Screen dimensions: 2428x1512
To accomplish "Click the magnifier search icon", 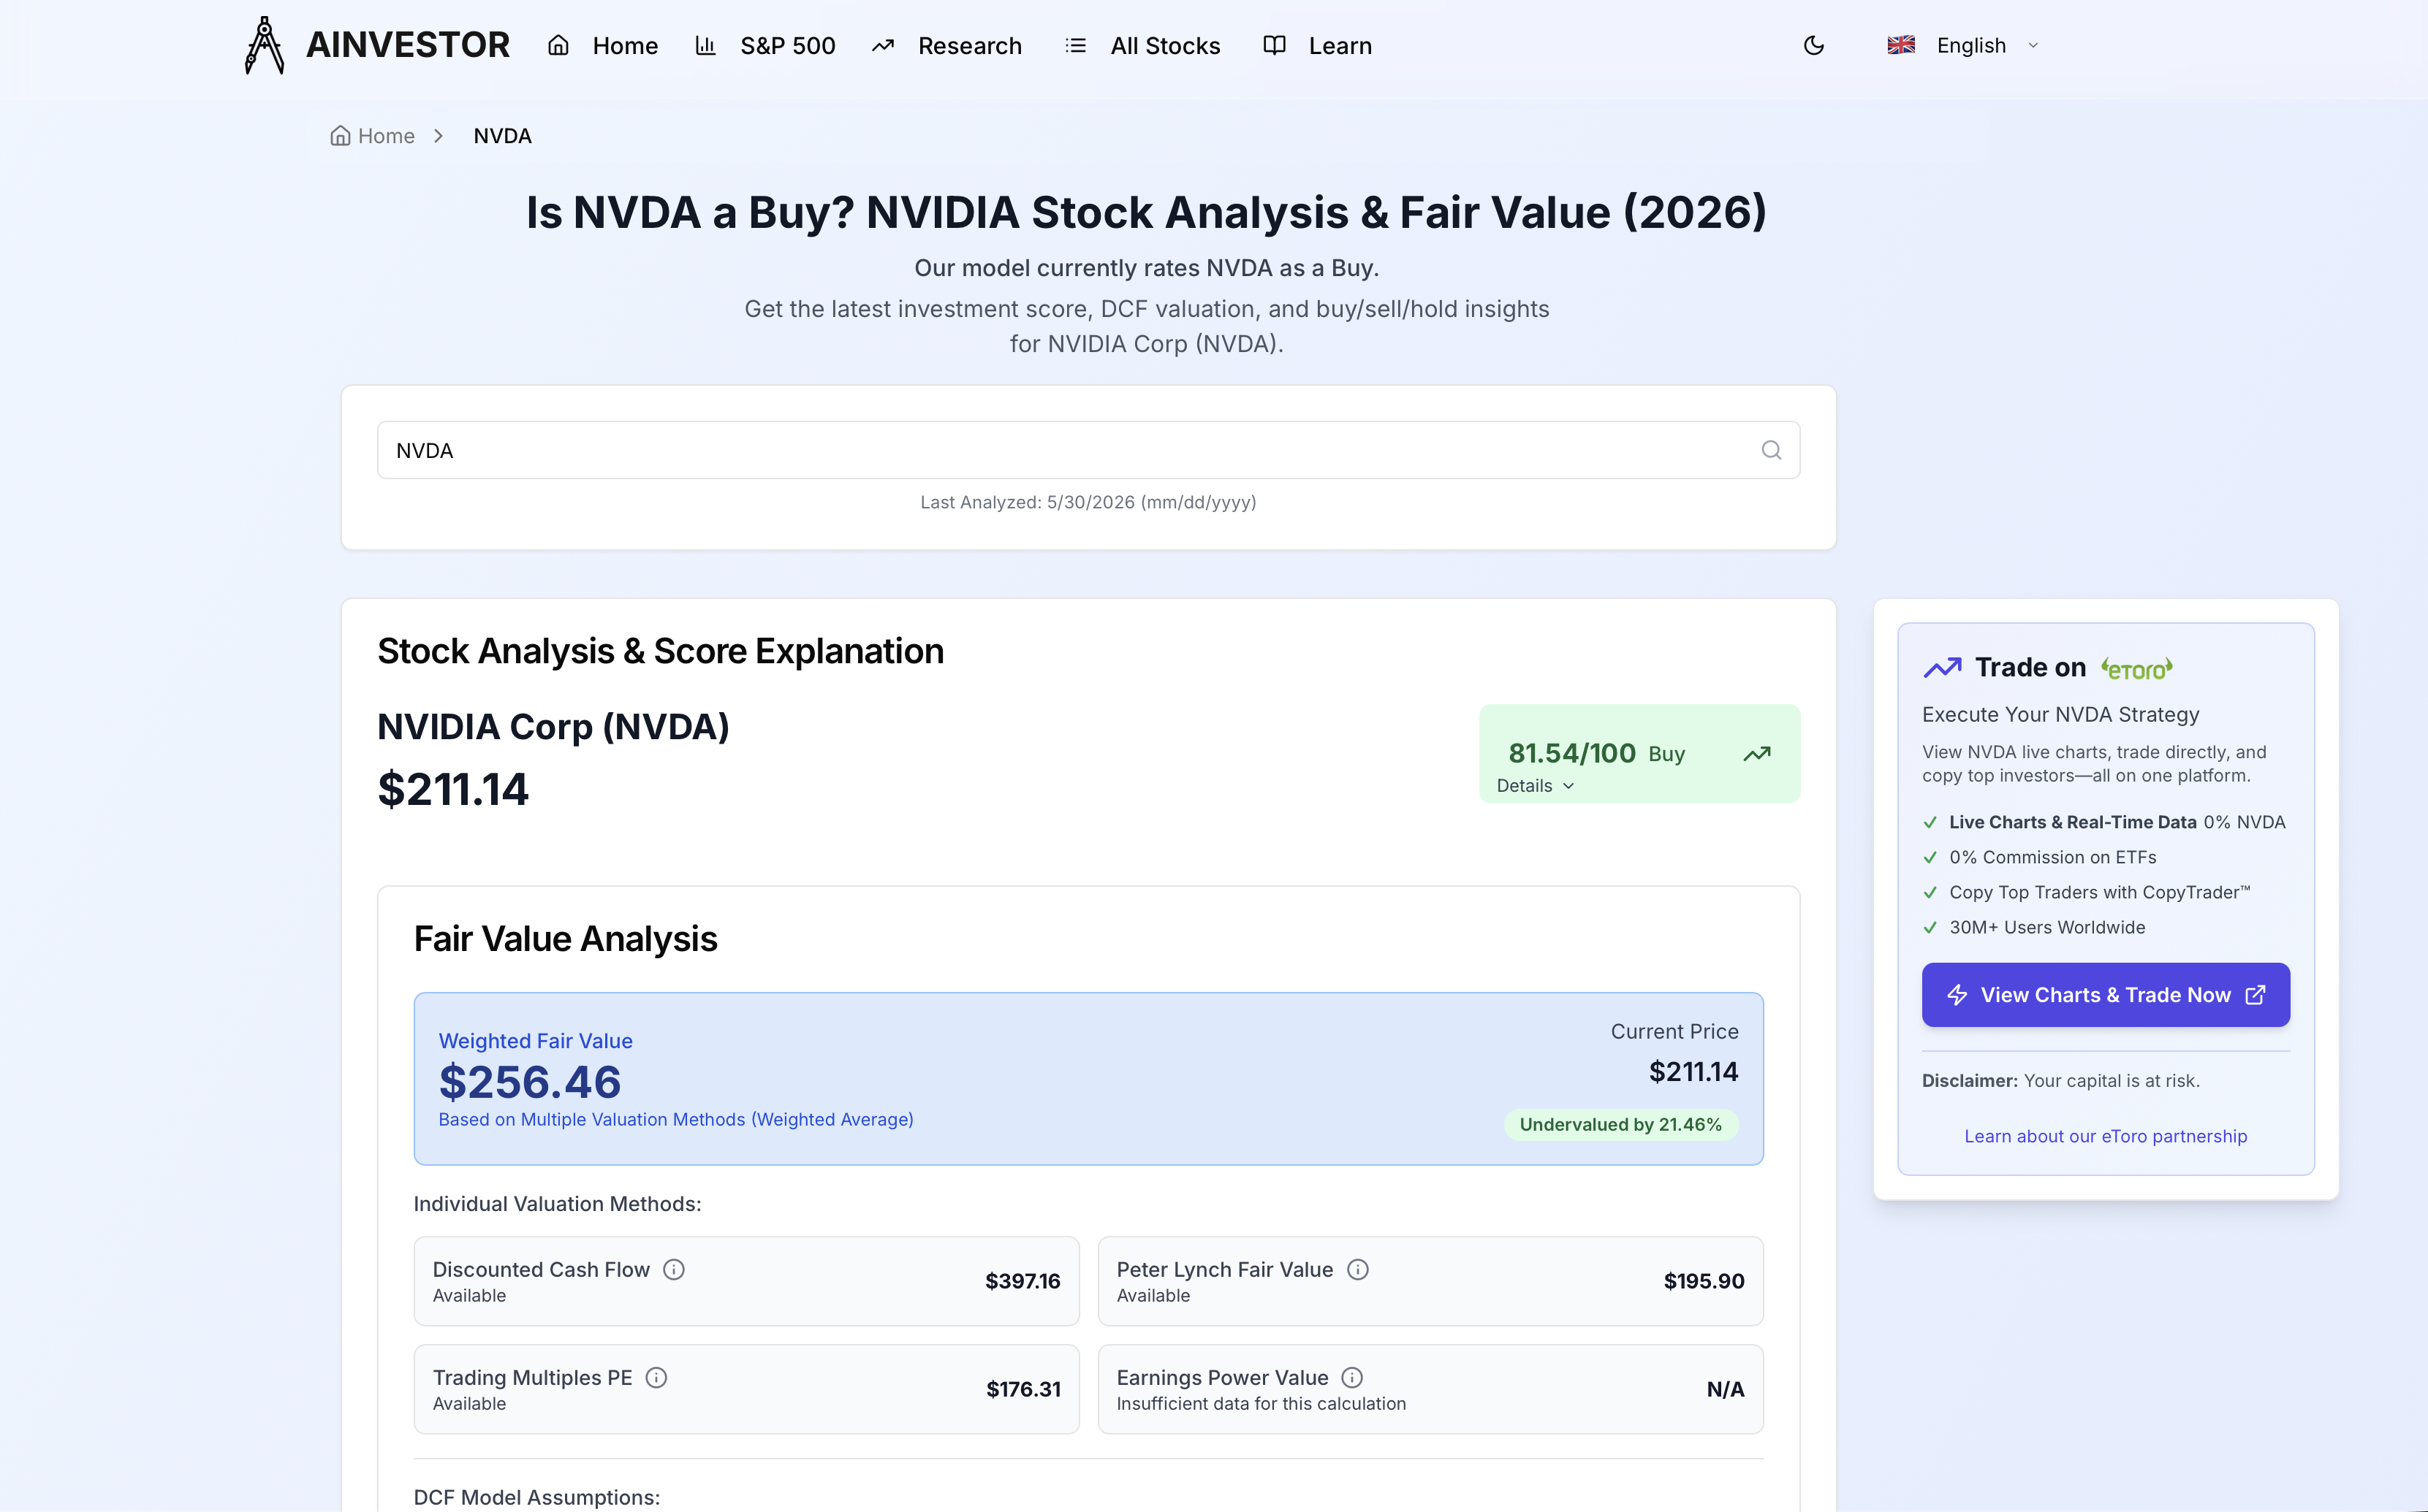I will click(1771, 450).
